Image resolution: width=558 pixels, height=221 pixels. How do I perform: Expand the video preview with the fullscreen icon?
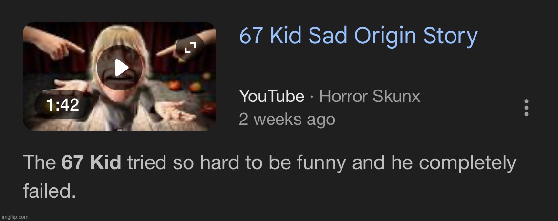click(x=190, y=48)
